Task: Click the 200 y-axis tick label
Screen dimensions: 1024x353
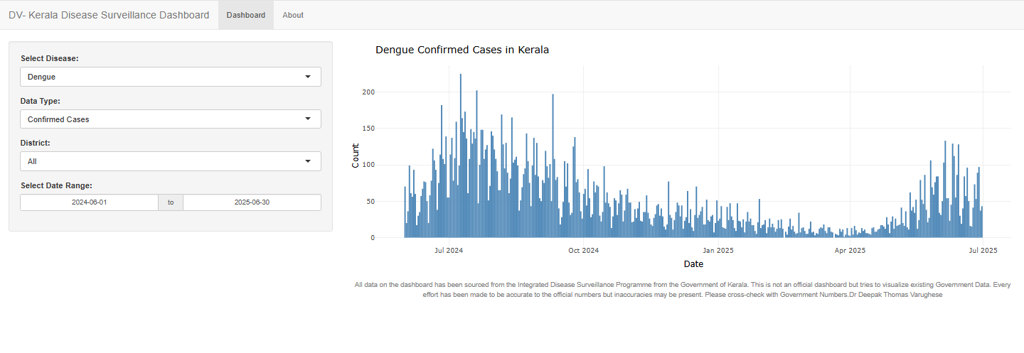Action: 368,92
